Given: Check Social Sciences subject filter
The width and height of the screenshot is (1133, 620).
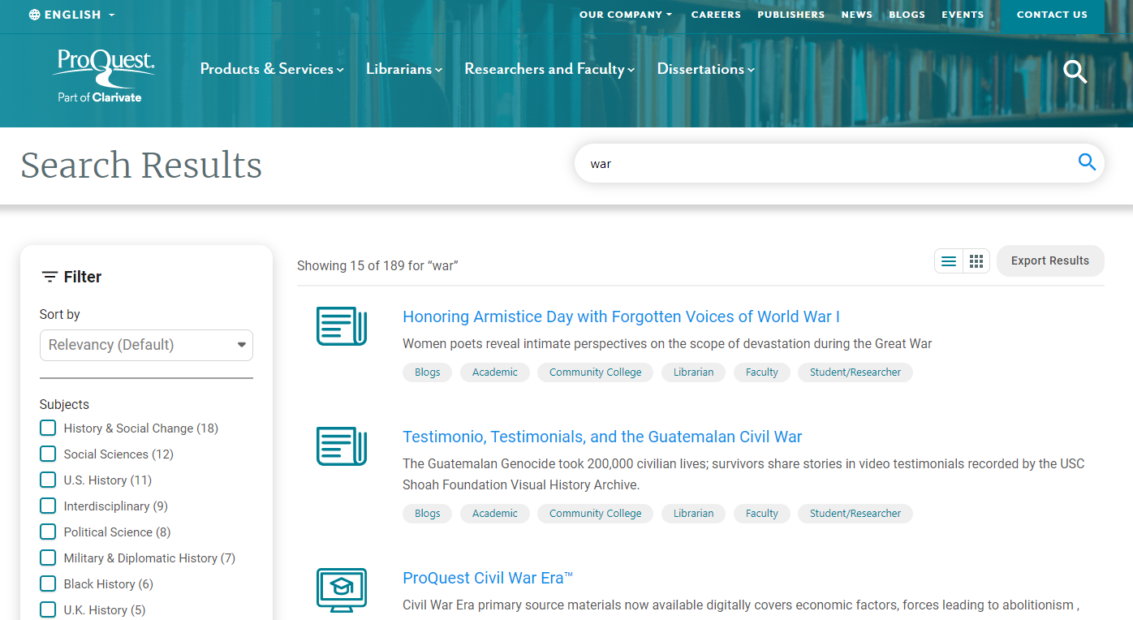Looking at the screenshot, I should 48,454.
